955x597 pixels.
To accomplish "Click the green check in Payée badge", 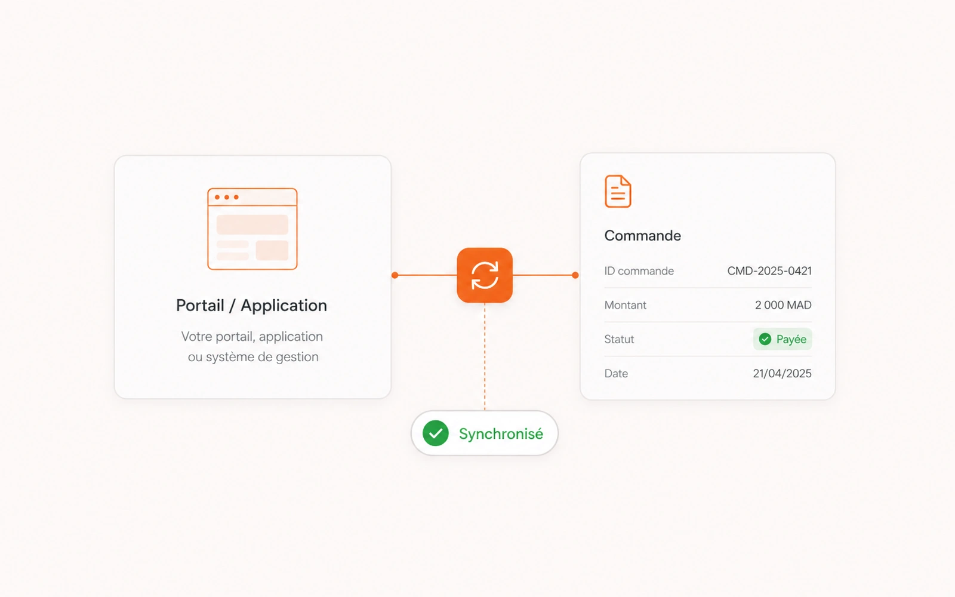I will 765,339.
